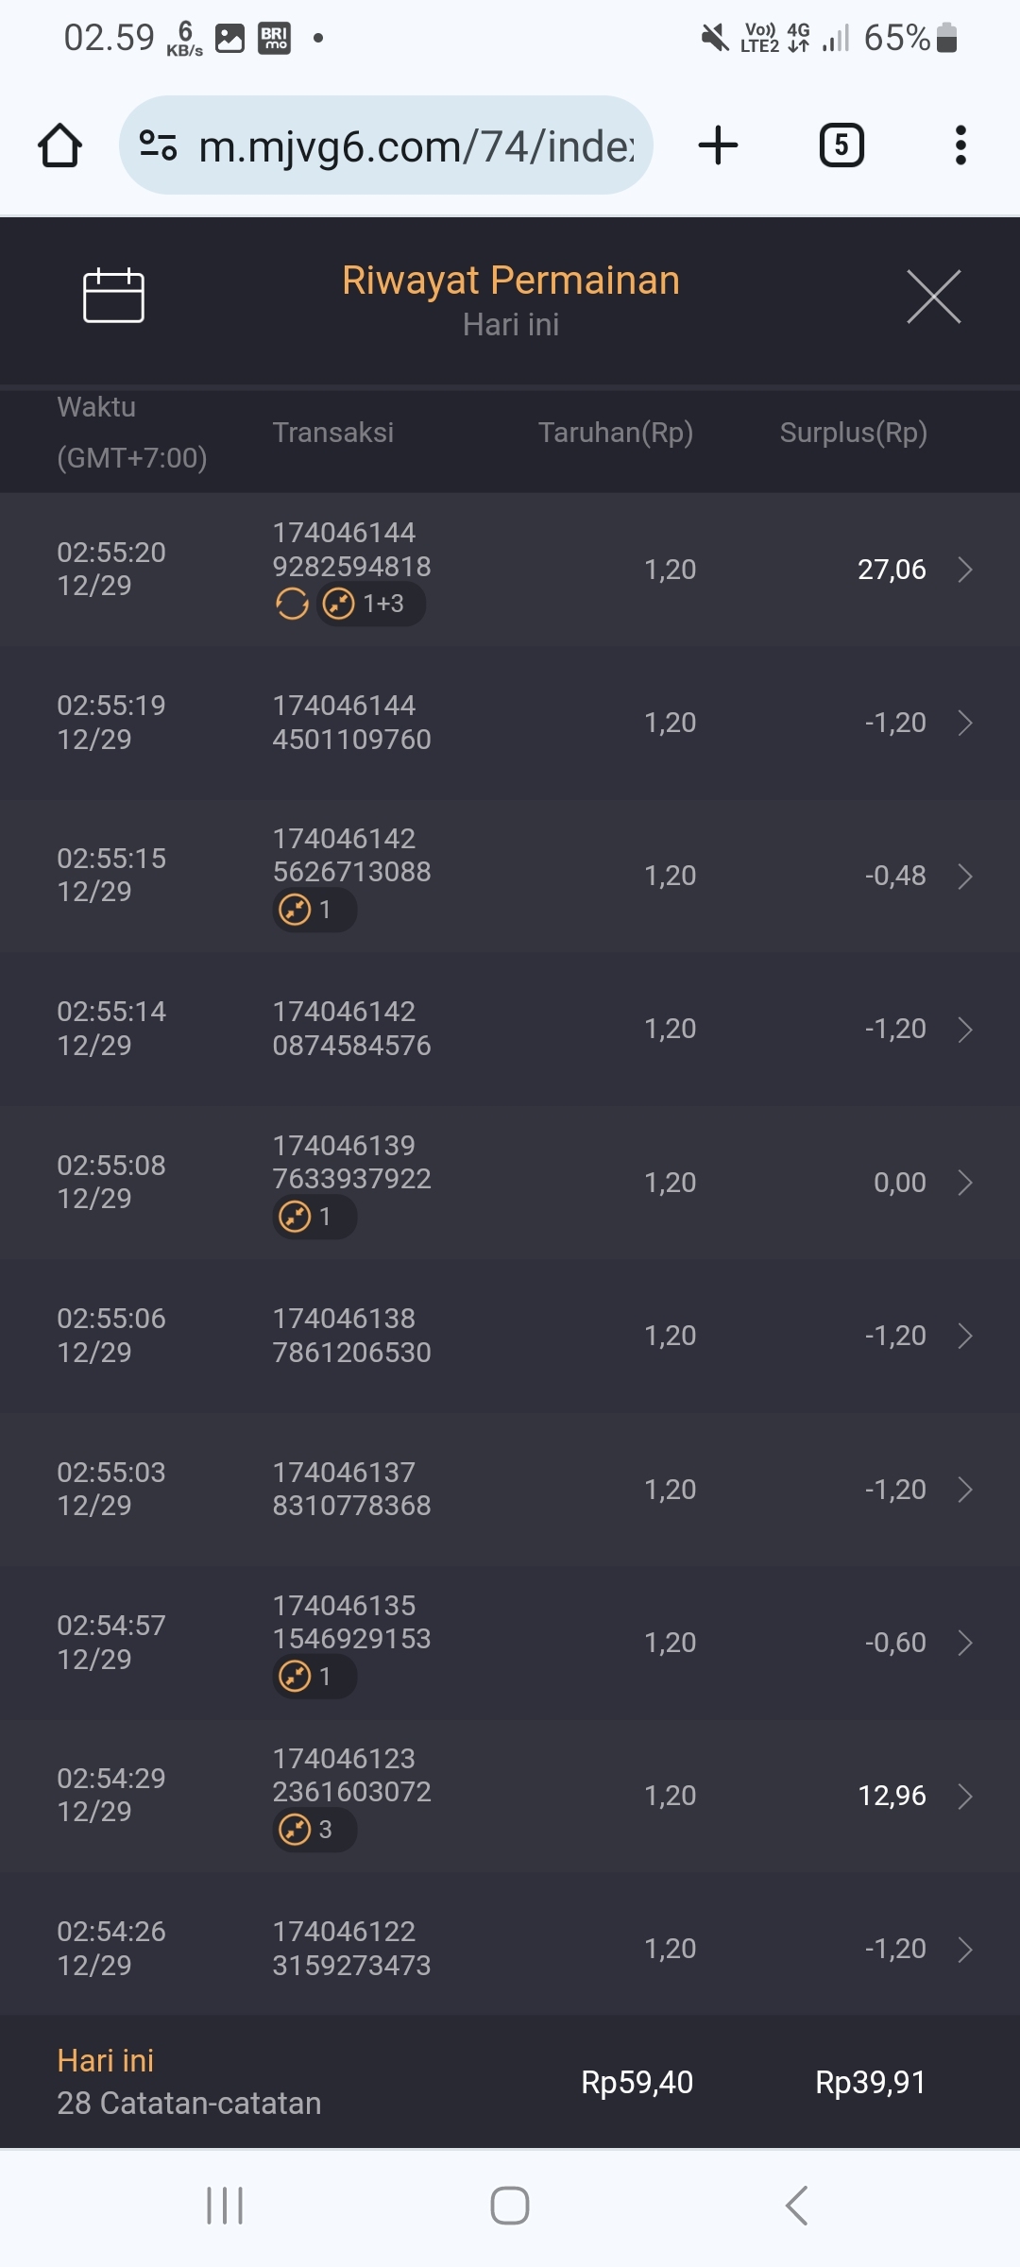Expand the -0,60 surplus record details
This screenshot has width=1020, height=2267.
(964, 1643)
